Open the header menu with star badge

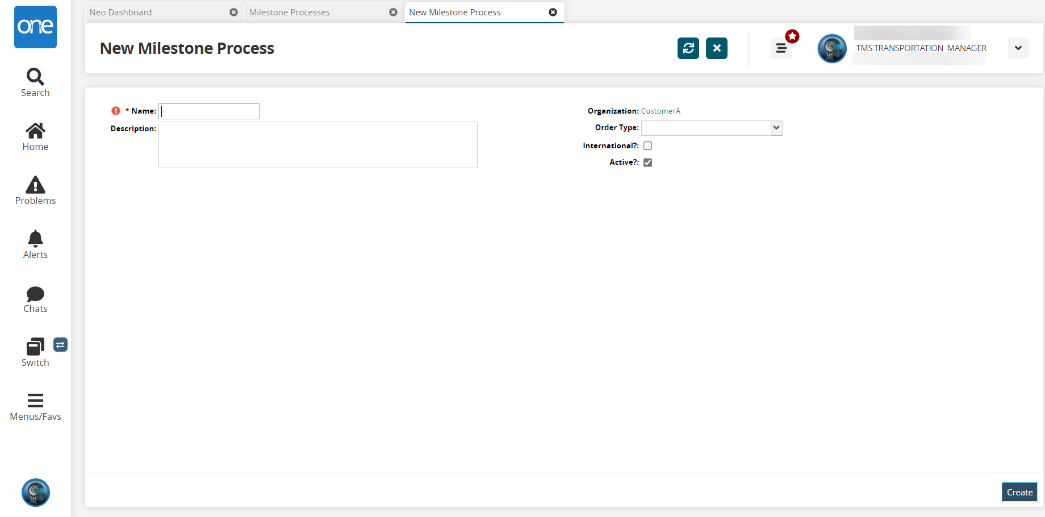(781, 48)
